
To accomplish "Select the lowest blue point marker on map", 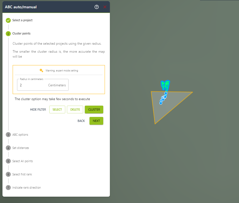I will [161, 103].
